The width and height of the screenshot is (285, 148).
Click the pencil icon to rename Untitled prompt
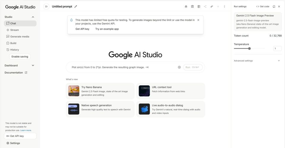[76, 7]
